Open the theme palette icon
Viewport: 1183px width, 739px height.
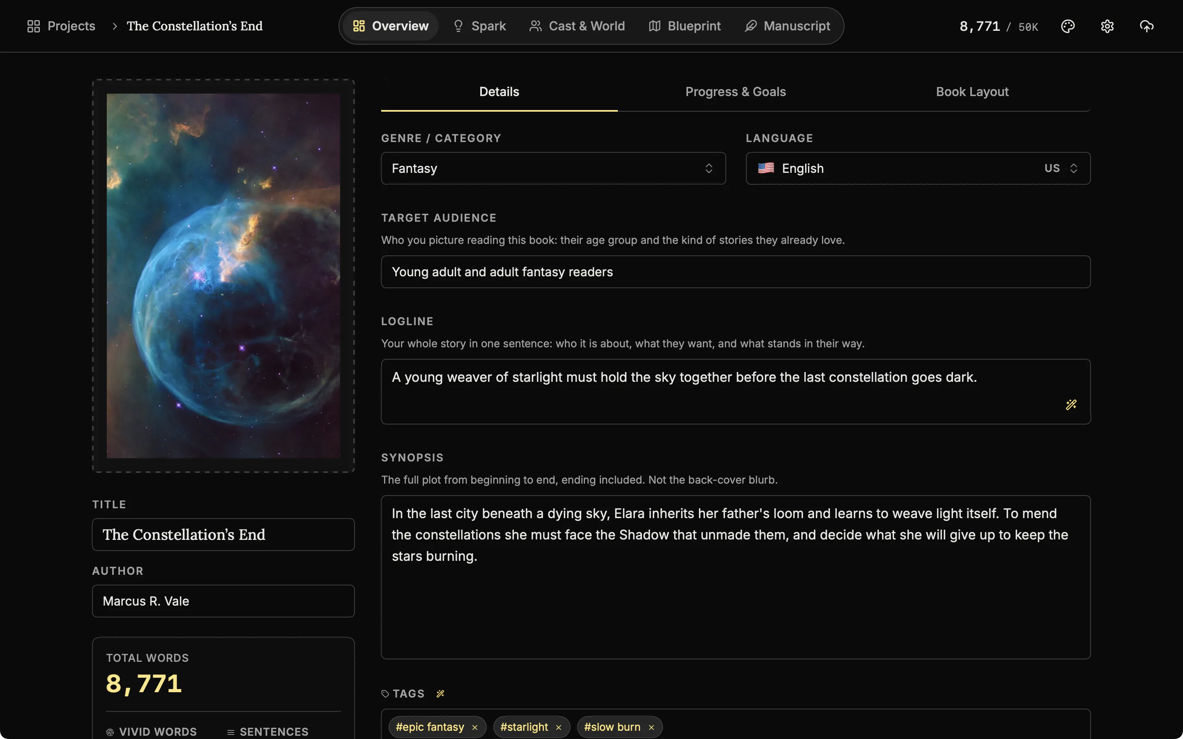[x=1068, y=26]
